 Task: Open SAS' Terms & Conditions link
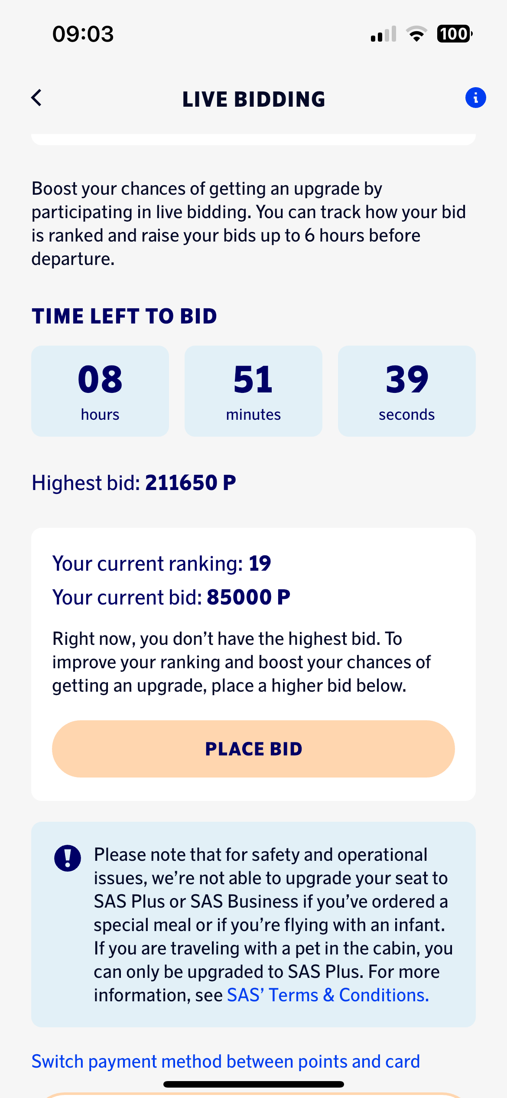pos(328,995)
